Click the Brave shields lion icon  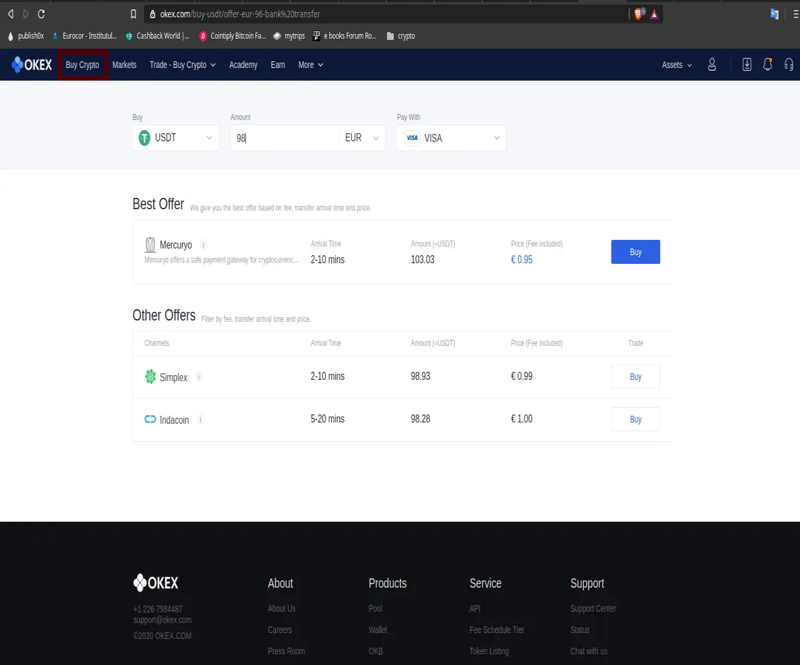[x=638, y=14]
